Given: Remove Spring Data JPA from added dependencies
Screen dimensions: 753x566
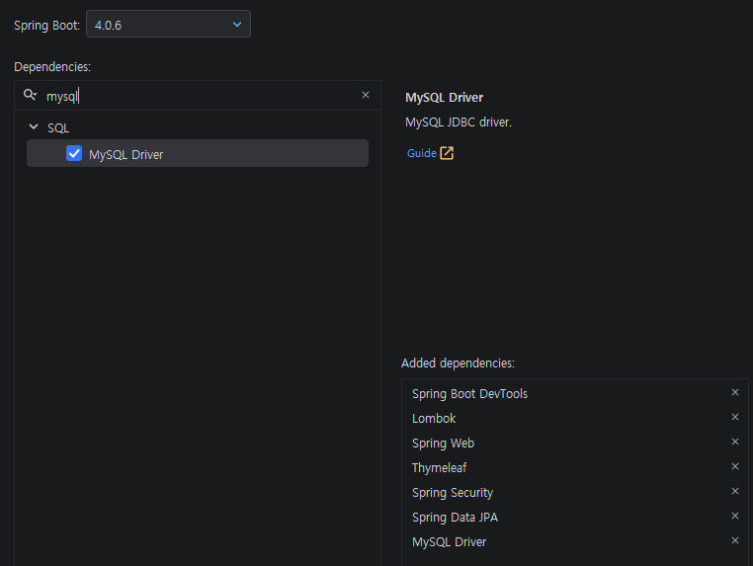Looking at the screenshot, I should pyautogui.click(x=735, y=516).
